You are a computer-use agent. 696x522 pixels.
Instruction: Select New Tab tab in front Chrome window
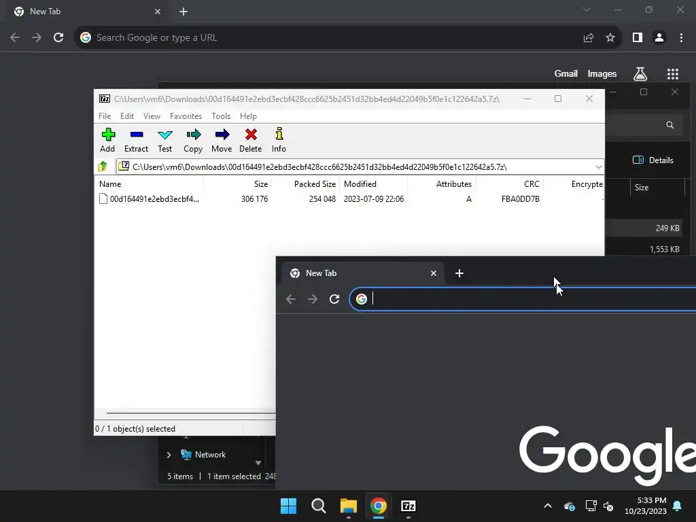coord(364,273)
